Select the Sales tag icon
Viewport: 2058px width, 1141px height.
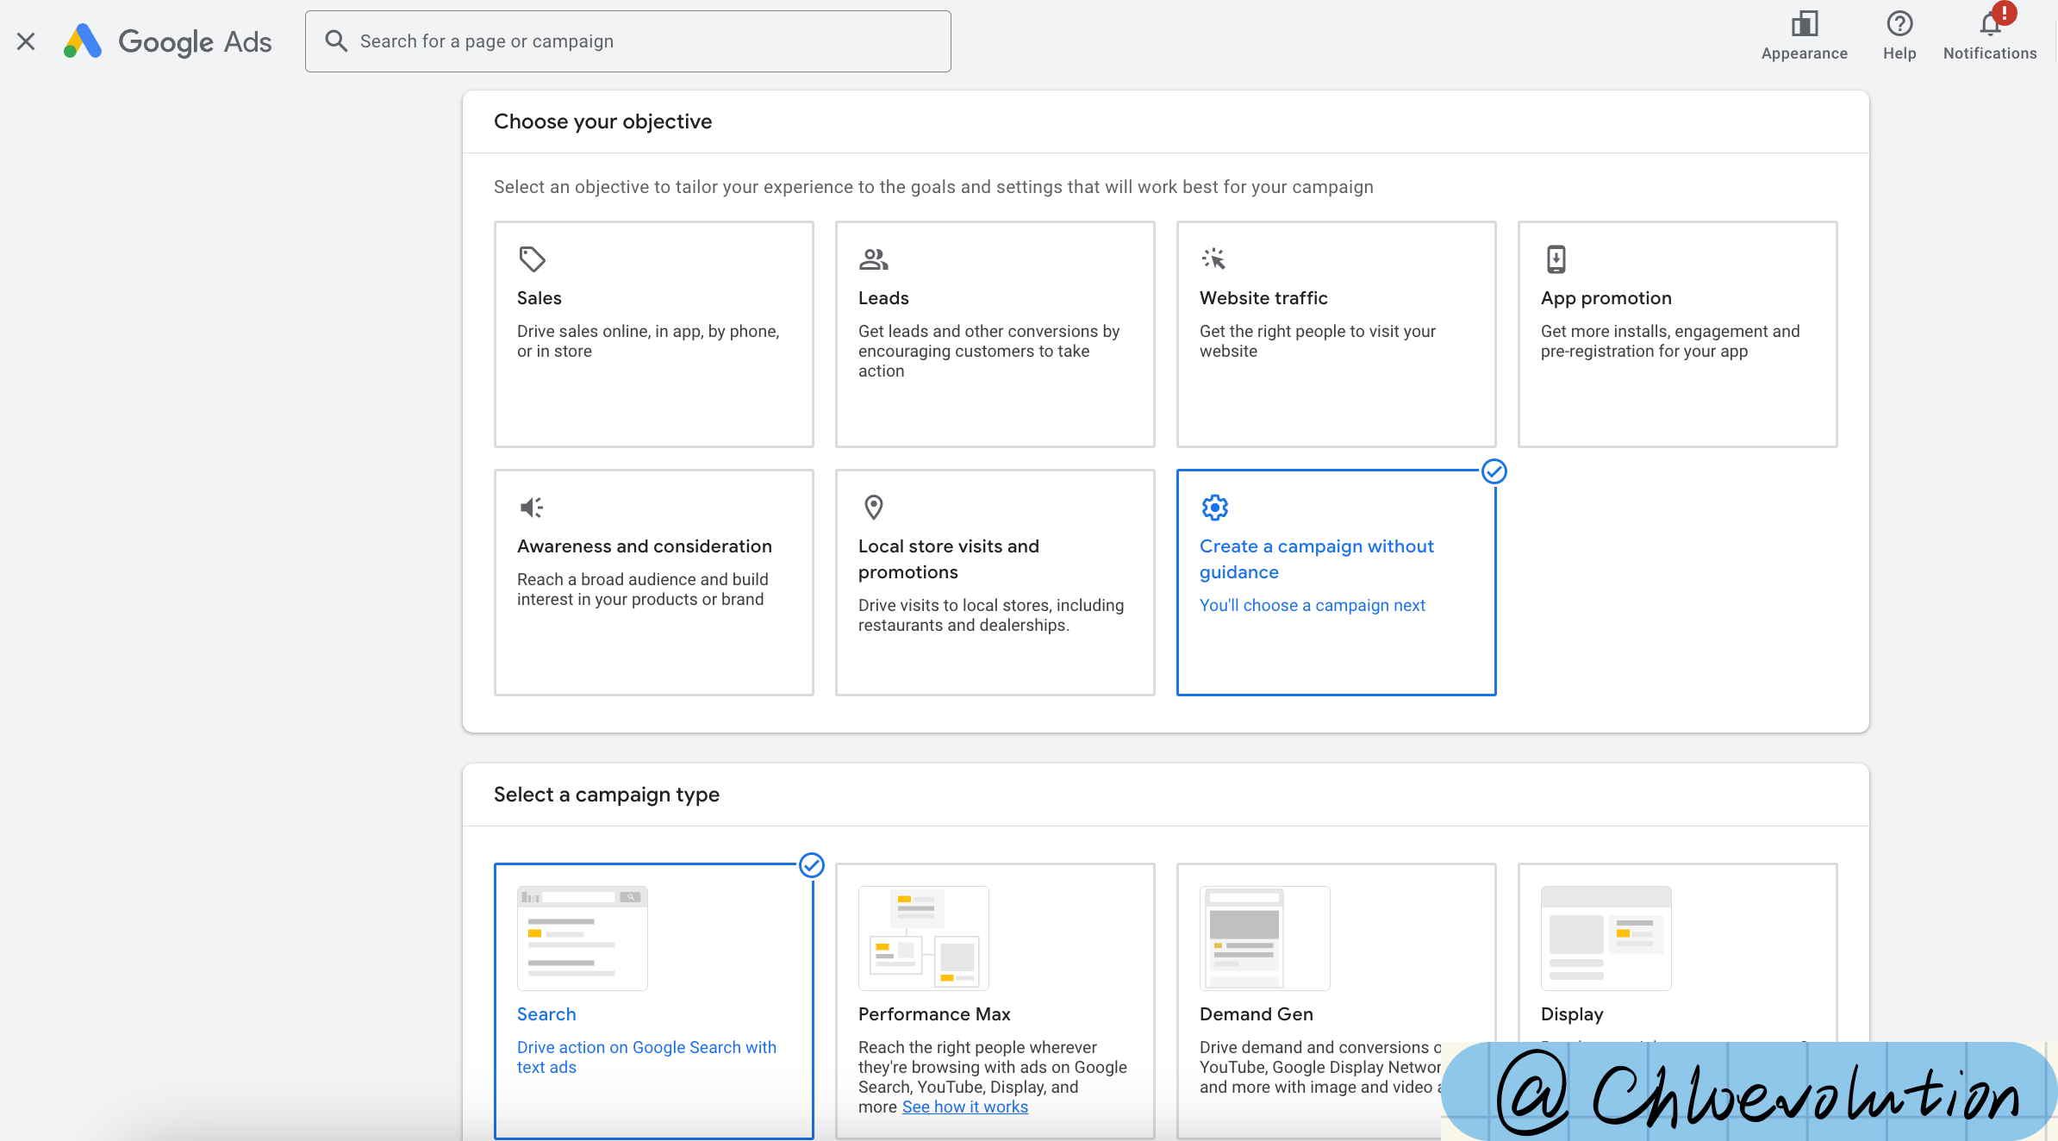click(532, 259)
